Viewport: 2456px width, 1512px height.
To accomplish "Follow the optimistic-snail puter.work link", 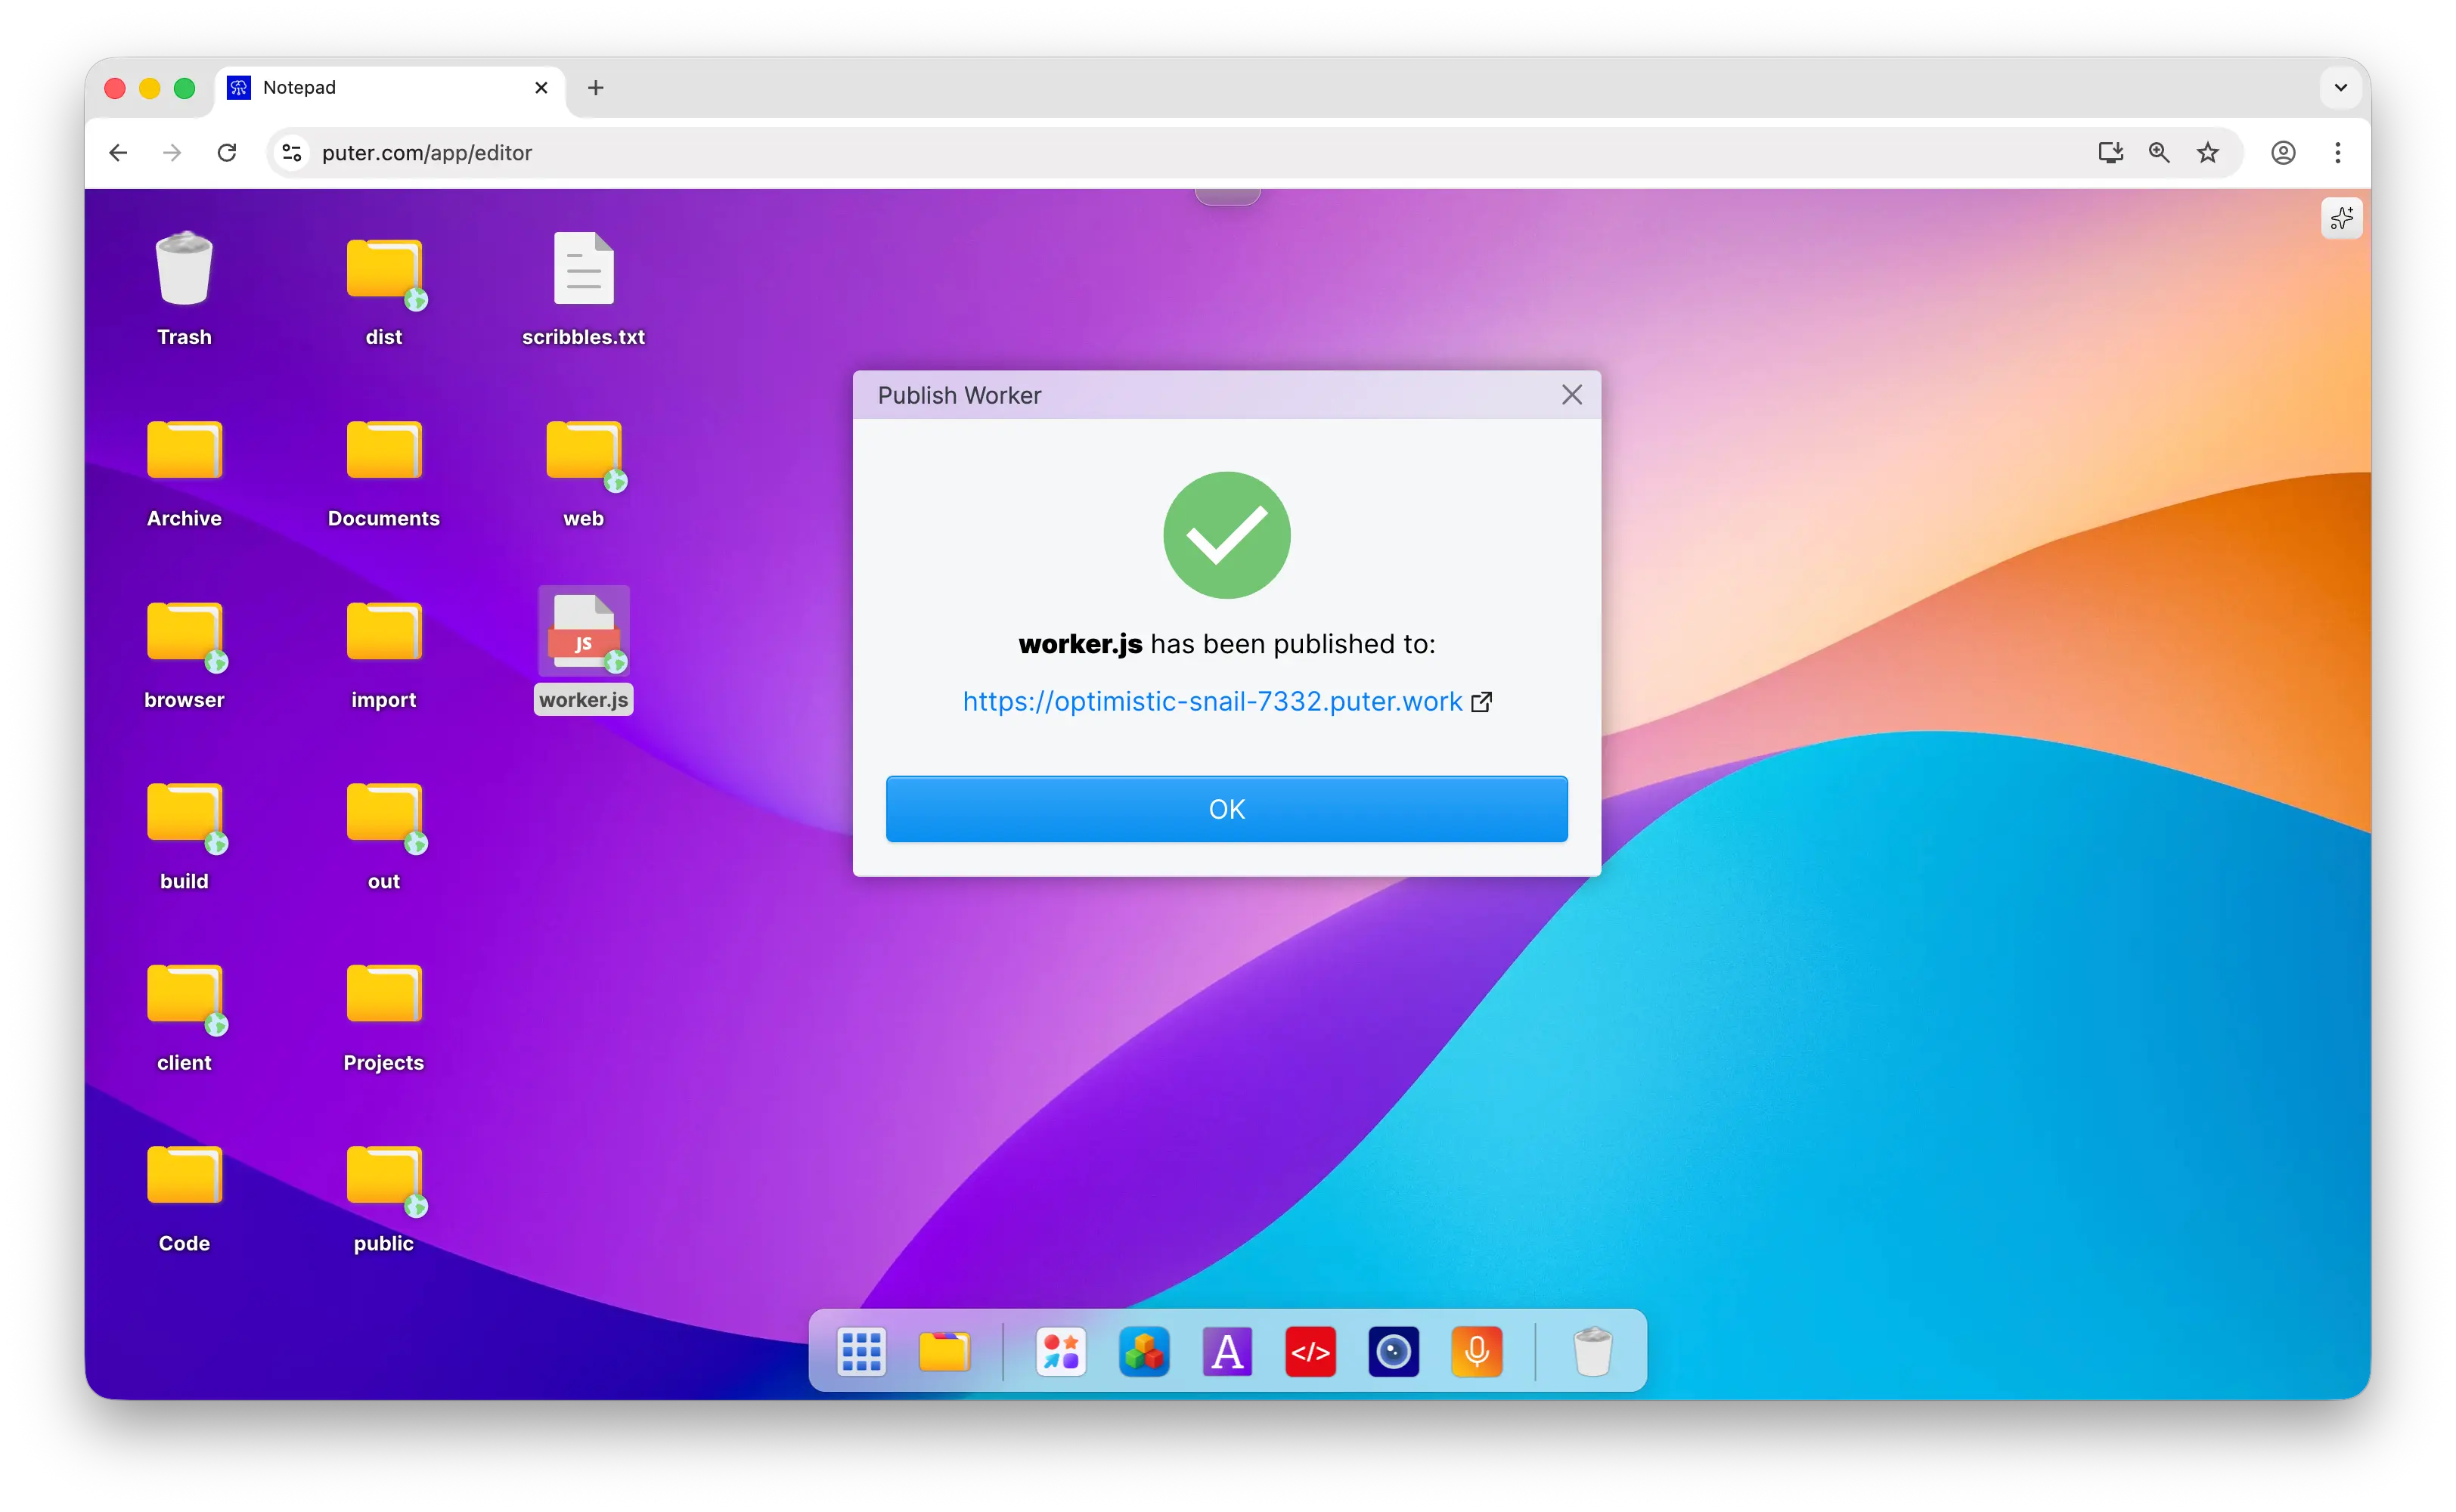I will [x=1211, y=701].
